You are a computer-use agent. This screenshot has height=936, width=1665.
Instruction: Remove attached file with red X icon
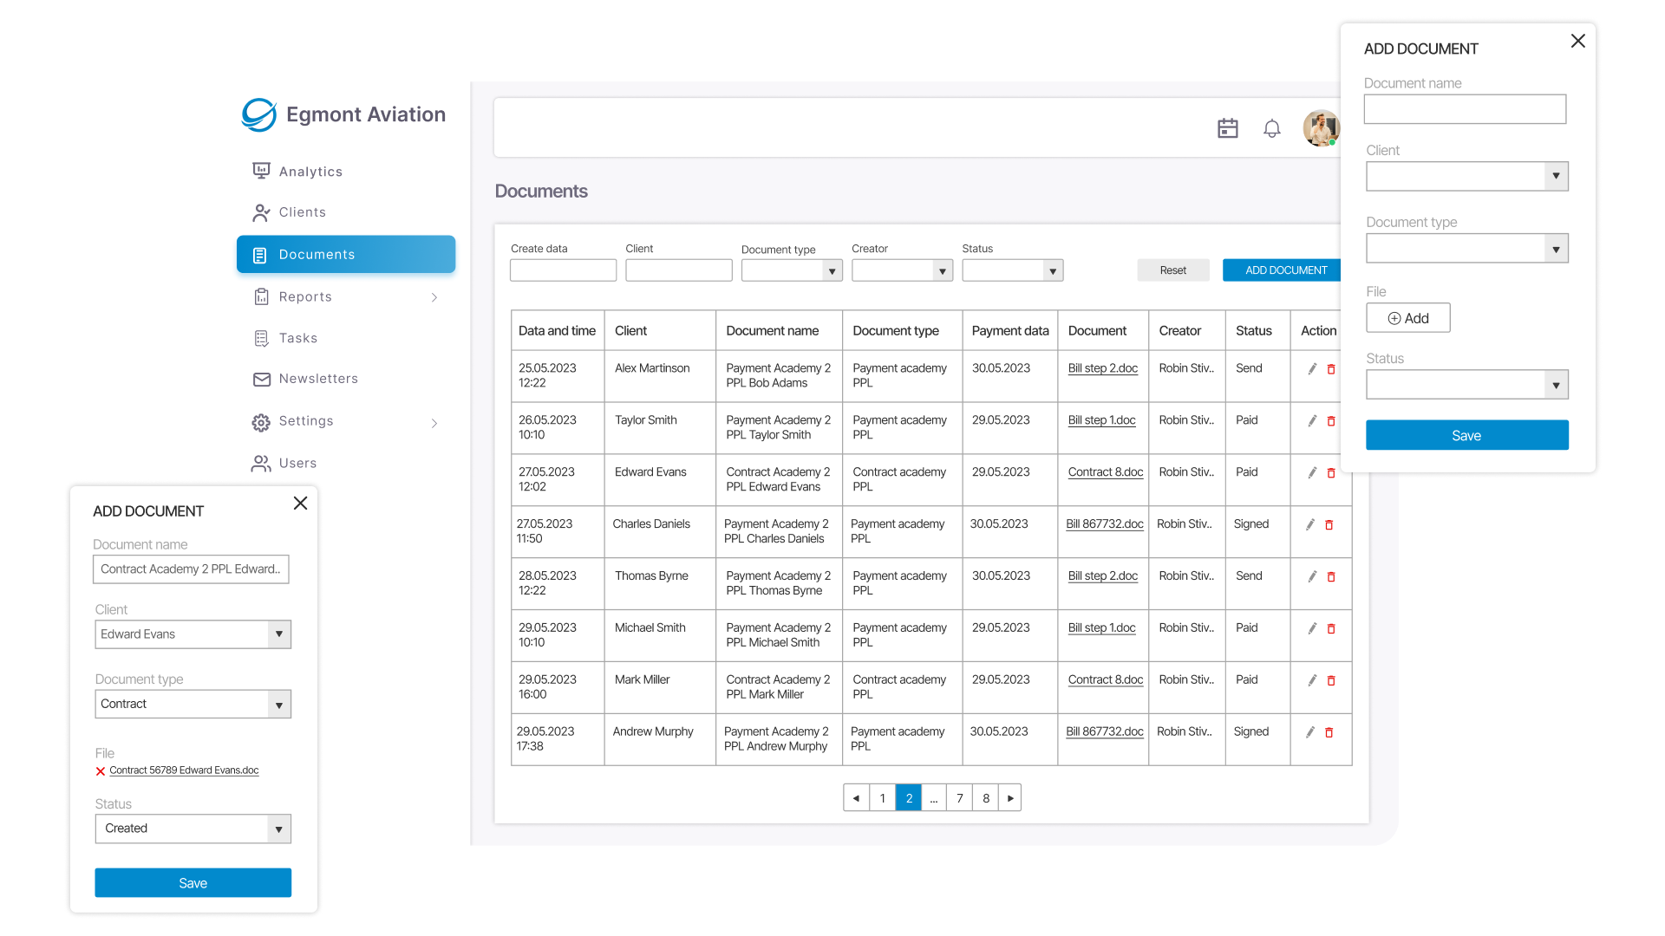101,770
